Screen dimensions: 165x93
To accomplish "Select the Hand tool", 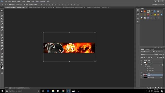I will pyautogui.click(x=2, y=60).
